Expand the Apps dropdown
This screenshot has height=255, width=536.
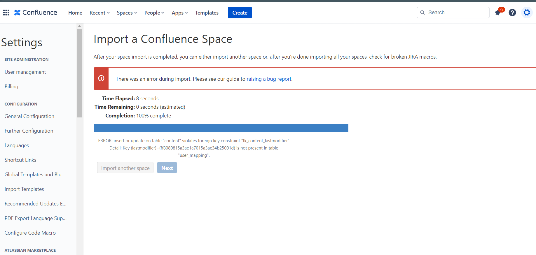[180, 13]
